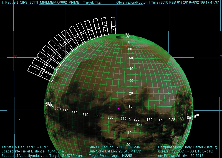Click the 'Sub Solar Lat Lon: 25.840 41.331' readout
Screen dimensions: 222x158
[115, 151]
